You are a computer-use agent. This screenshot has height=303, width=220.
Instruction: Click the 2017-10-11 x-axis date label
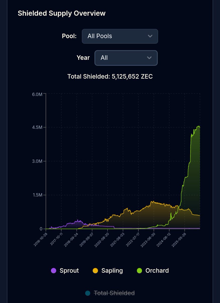click(56, 238)
